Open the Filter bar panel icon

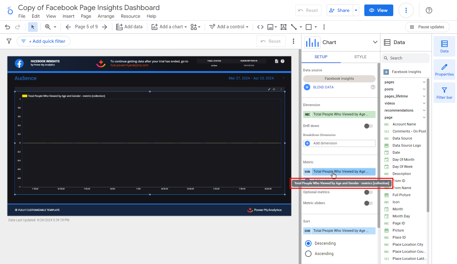click(x=444, y=93)
